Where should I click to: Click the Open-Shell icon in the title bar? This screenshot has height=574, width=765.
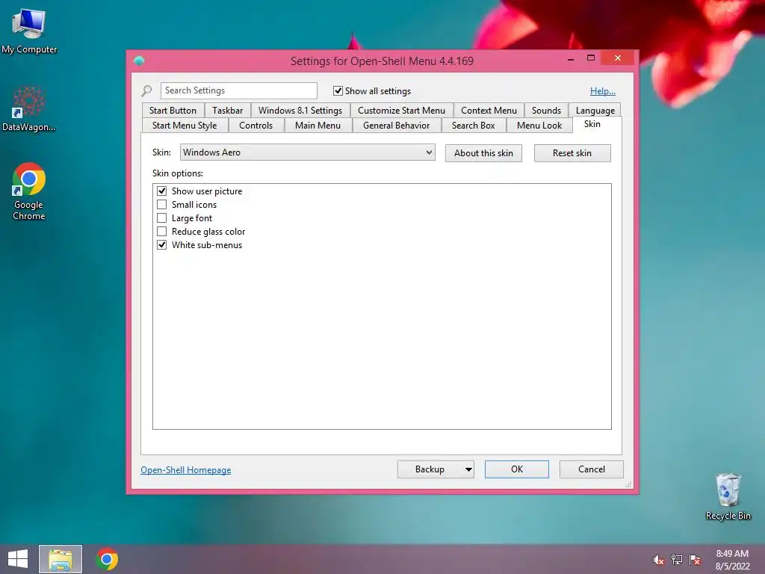[x=139, y=61]
